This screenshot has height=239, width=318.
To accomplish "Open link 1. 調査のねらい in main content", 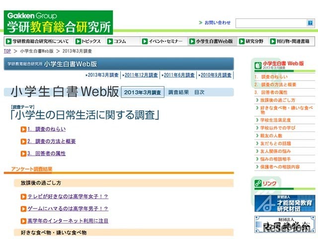I will [x=47, y=129].
